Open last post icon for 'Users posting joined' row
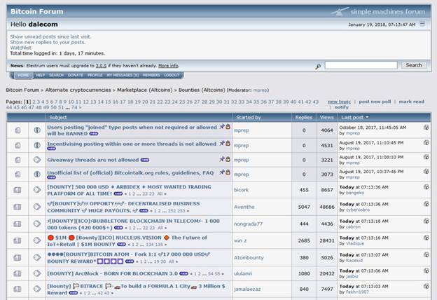Viewport: 437px width, 300px height. click(x=426, y=128)
